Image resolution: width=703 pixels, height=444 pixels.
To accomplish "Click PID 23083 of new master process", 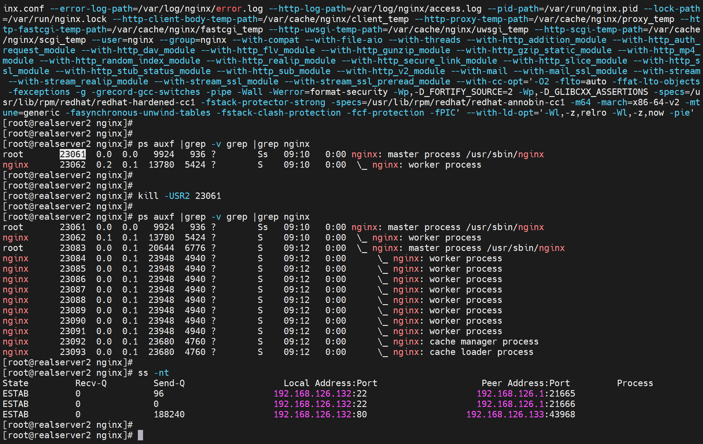I will [73, 248].
